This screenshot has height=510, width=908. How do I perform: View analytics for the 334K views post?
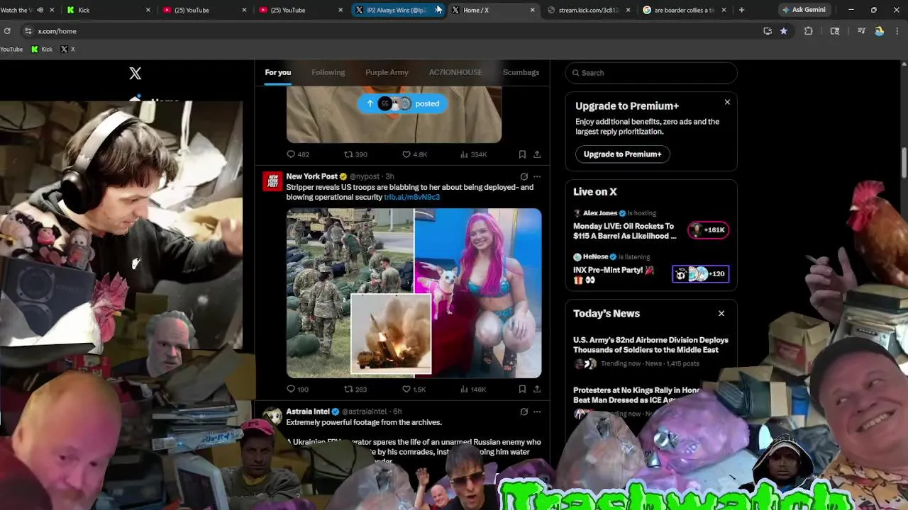click(473, 154)
